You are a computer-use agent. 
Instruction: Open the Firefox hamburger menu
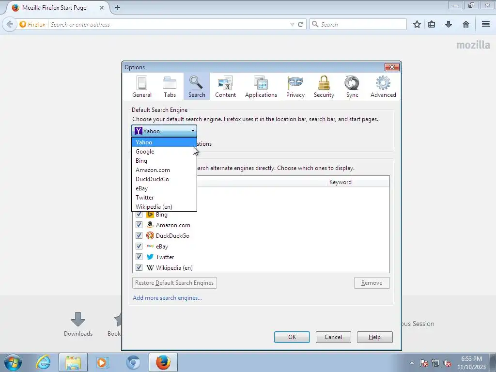(486, 24)
